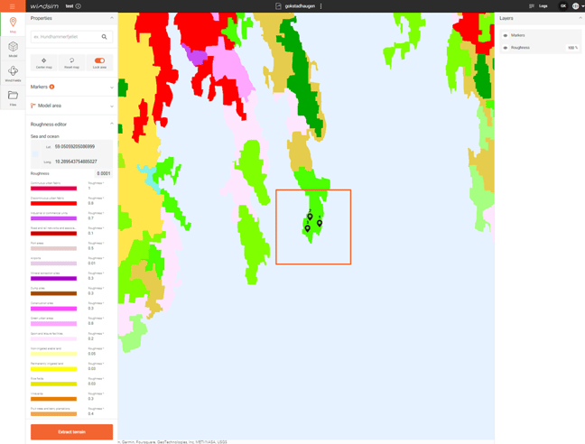
Task: Expand the Model area section
Action: pos(112,106)
